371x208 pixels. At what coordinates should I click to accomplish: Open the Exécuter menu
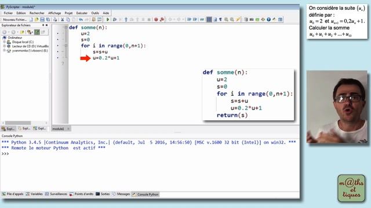[x=82, y=13]
